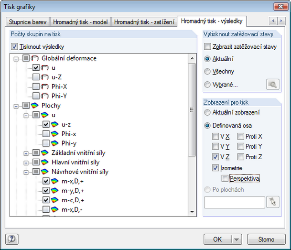Open load case selection magnifier button

273,85
